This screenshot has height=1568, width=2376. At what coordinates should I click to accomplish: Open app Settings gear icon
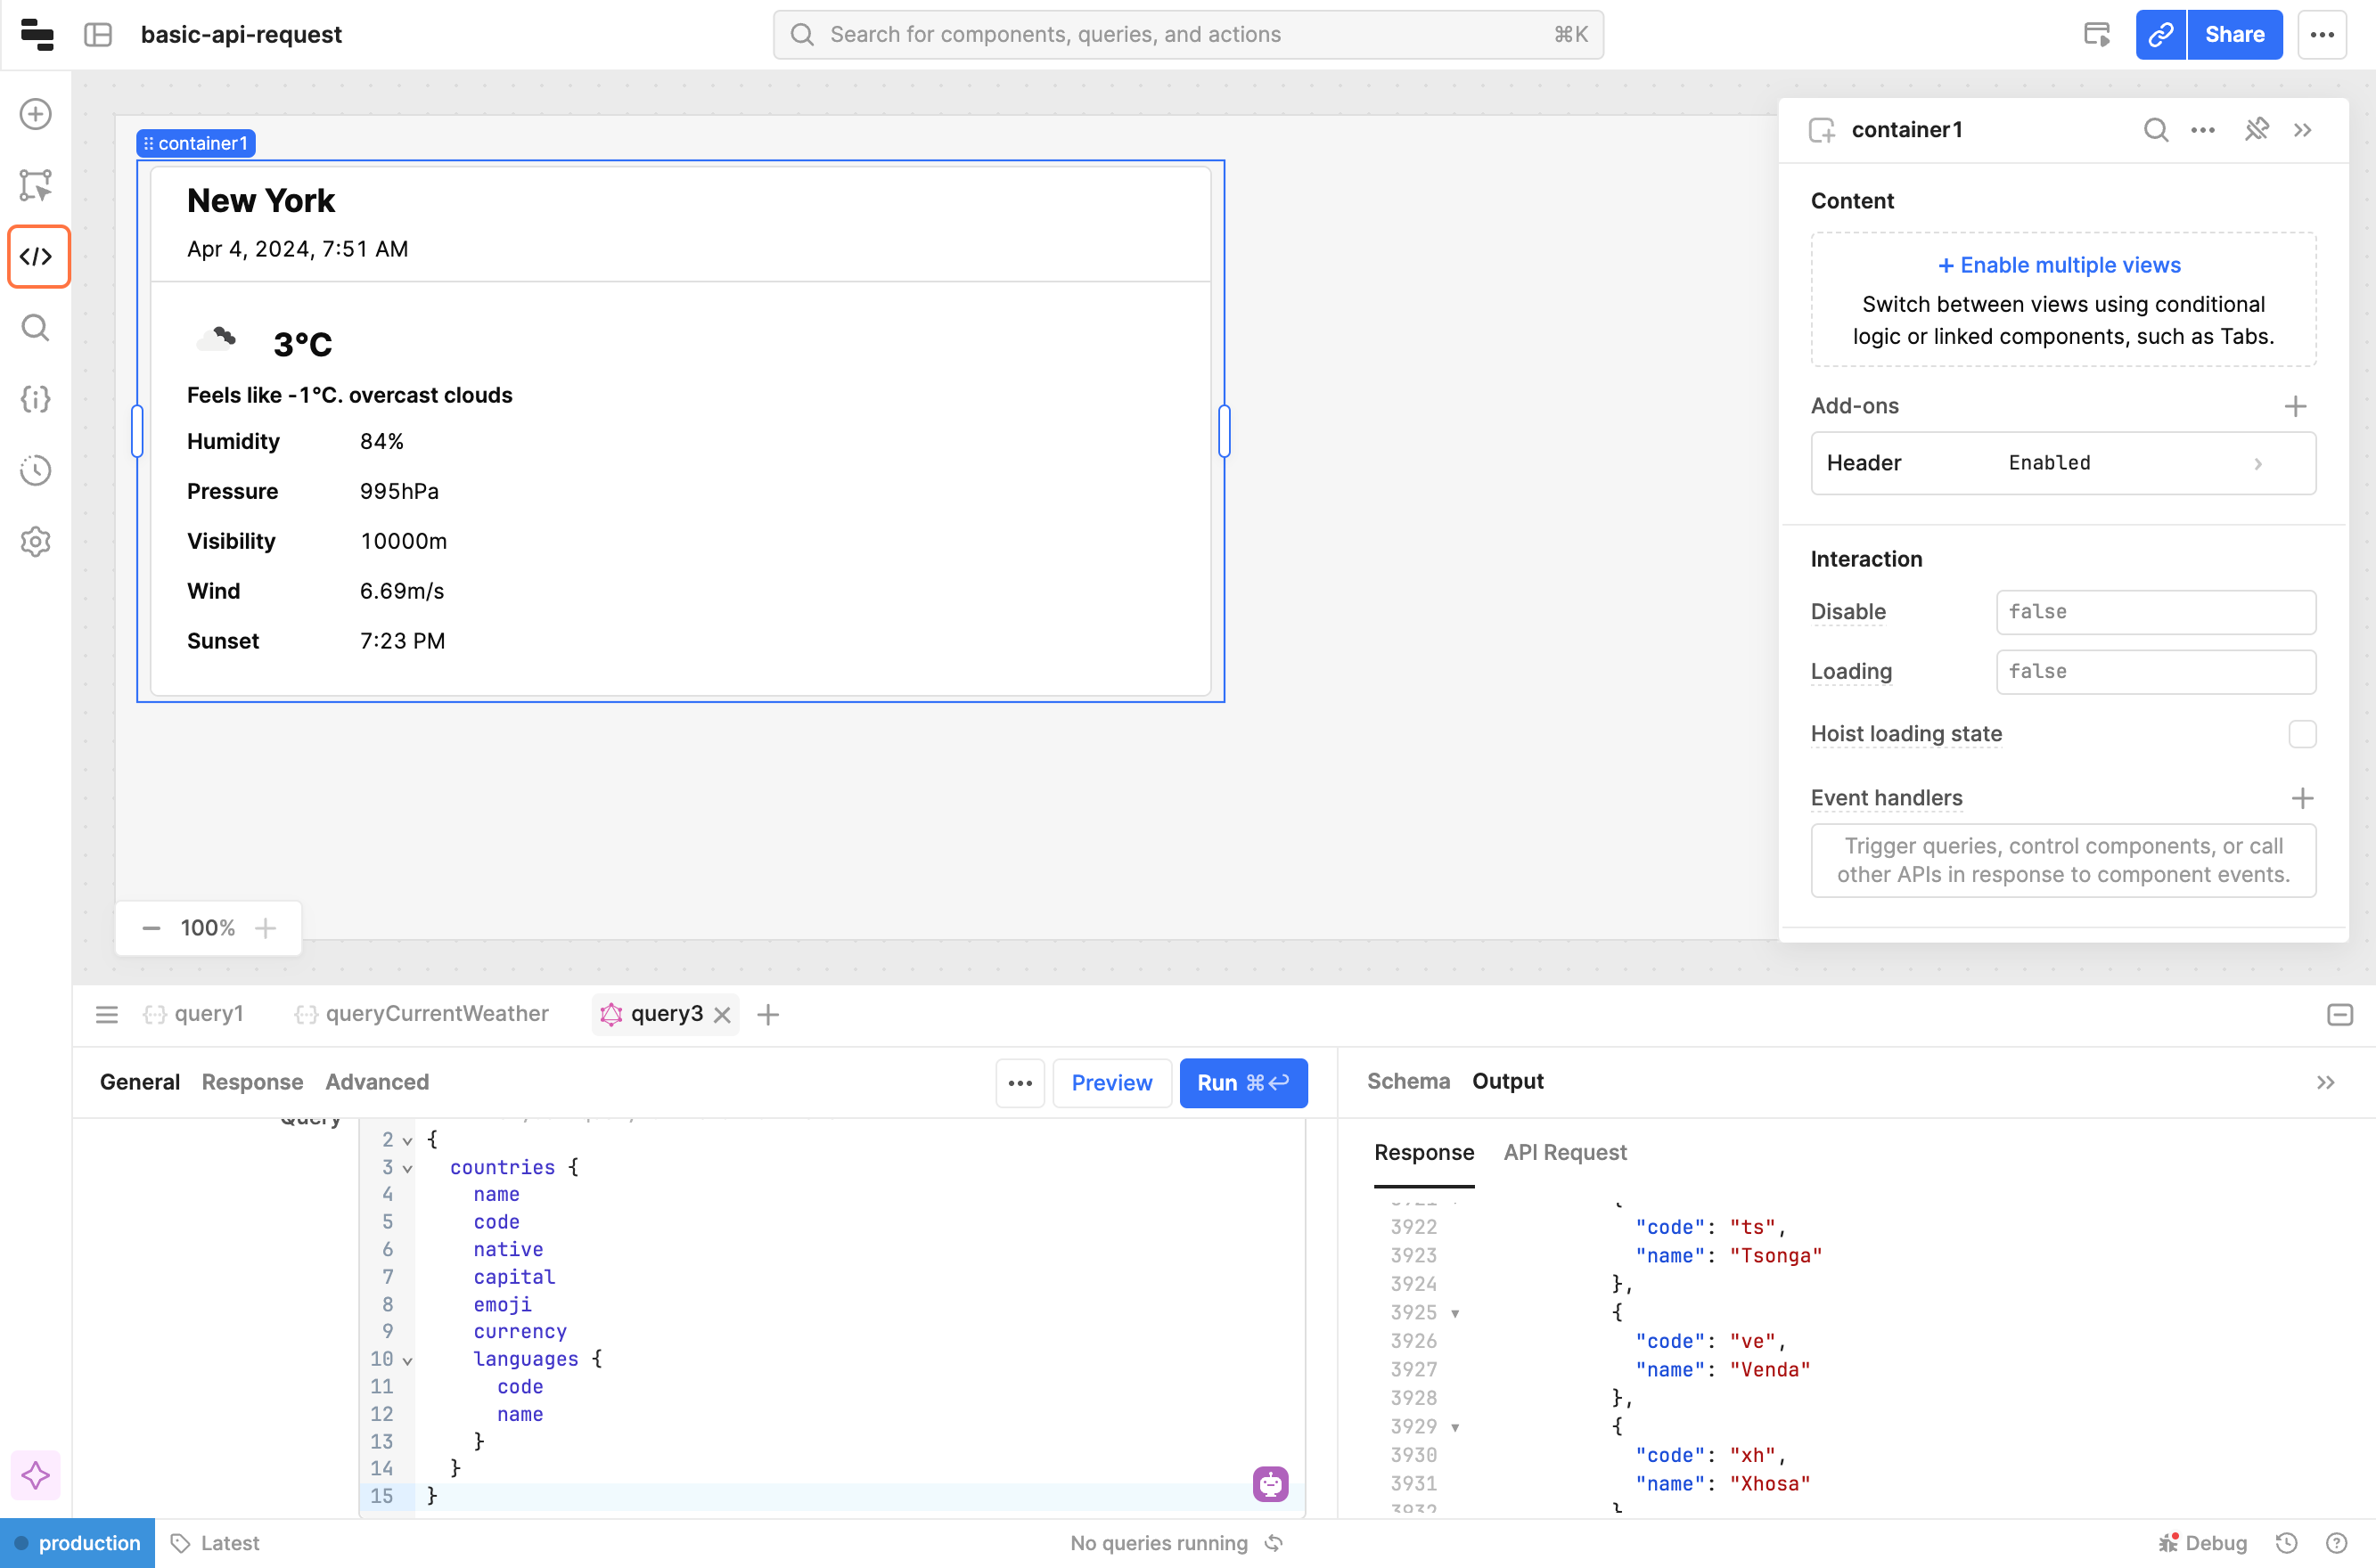(x=36, y=541)
